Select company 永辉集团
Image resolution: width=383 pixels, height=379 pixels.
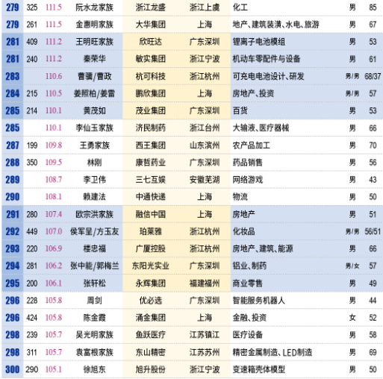pos(151,284)
